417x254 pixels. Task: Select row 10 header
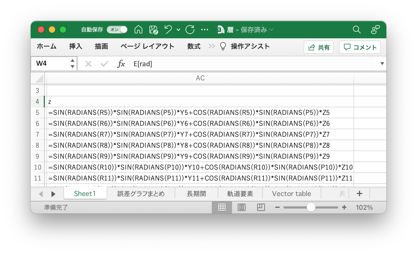(x=37, y=167)
